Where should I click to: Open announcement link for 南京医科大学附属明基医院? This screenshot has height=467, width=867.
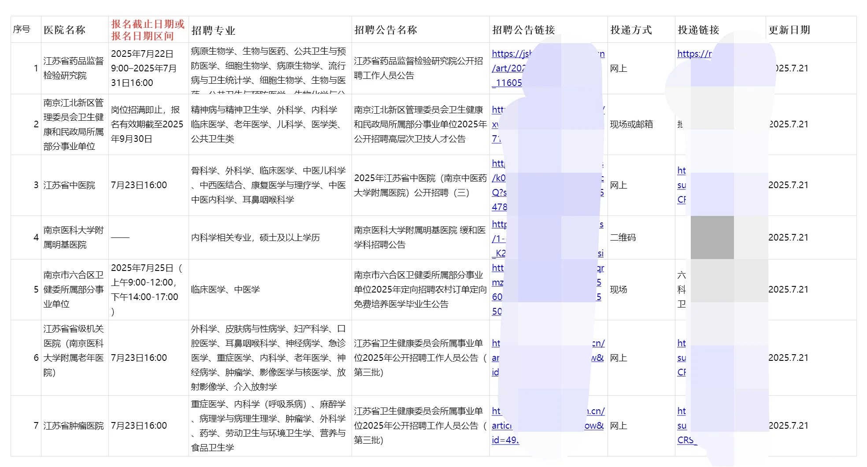(548, 238)
